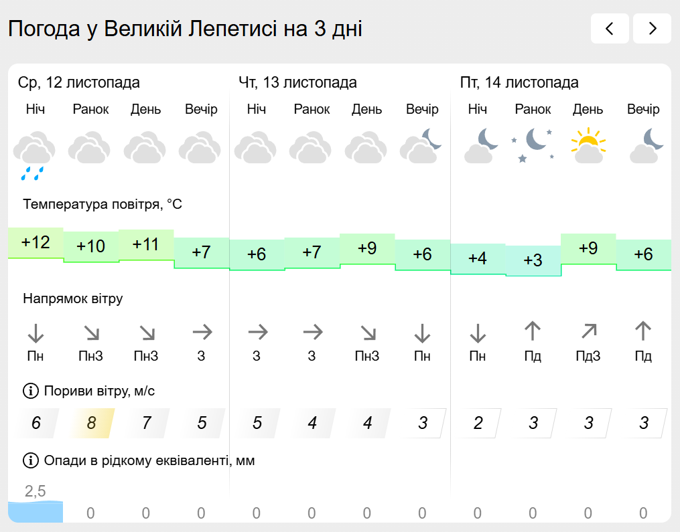Select the Ср, 12 листопада day heading
The width and height of the screenshot is (680, 532).
pos(79,83)
